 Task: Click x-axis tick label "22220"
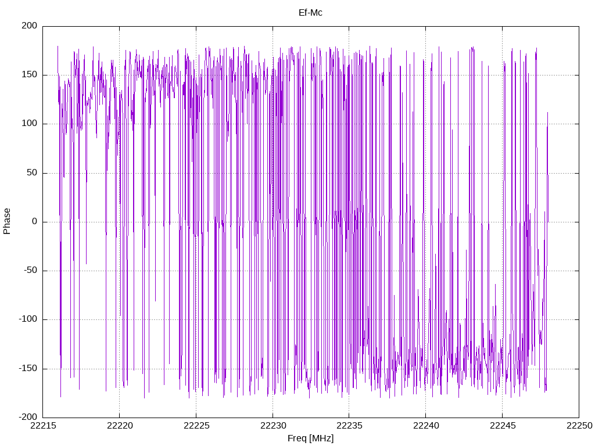(x=120, y=426)
